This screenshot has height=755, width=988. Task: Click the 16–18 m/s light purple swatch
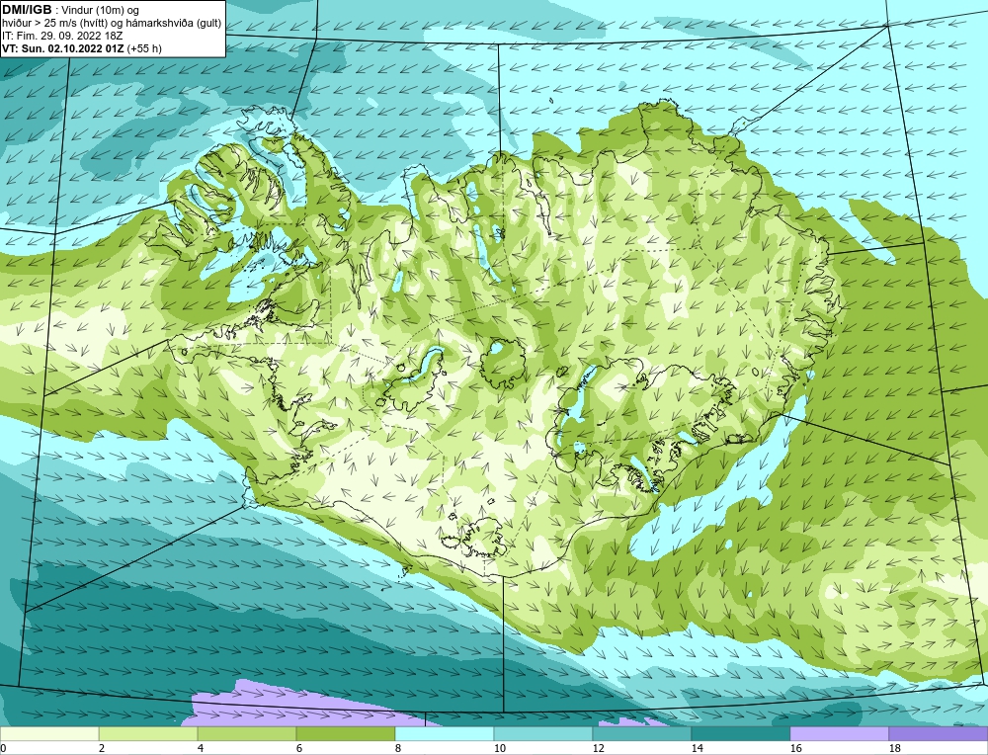[x=839, y=734]
